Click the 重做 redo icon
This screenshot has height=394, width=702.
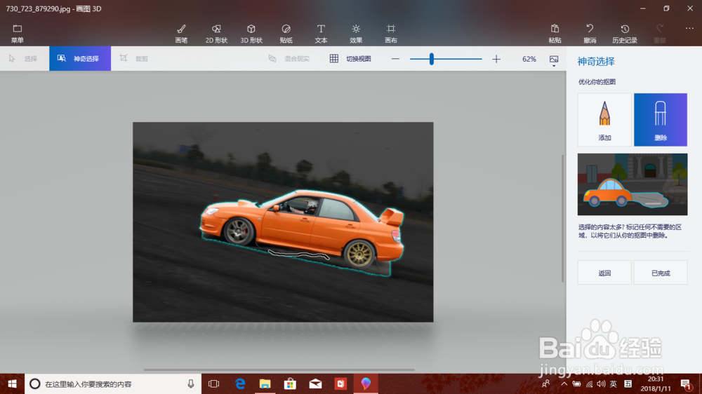pyautogui.click(x=659, y=34)
